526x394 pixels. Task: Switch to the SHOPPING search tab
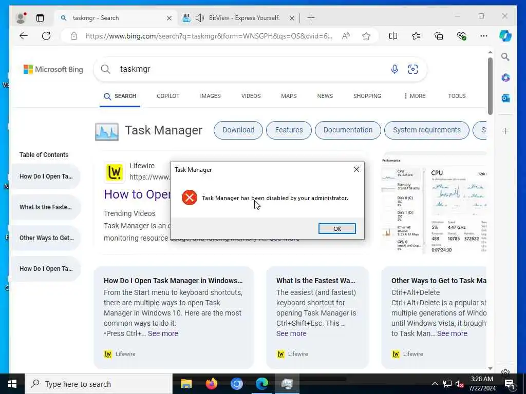click(367, 96)
